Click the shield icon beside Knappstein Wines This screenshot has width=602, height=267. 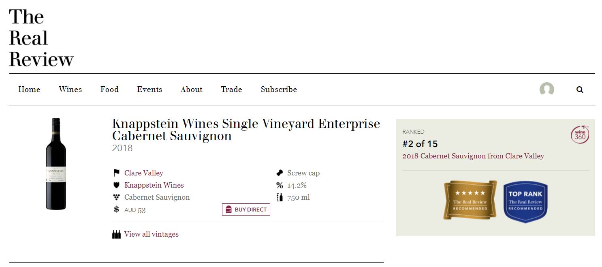tap(117, 185)
